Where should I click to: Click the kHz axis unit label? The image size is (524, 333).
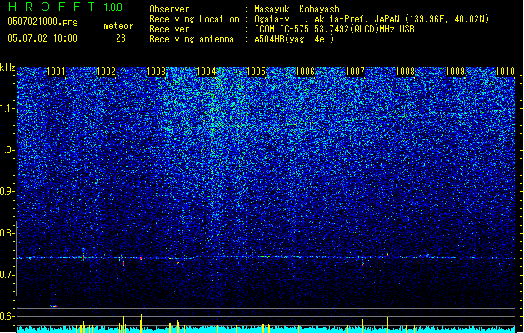[x=7, y=67]
